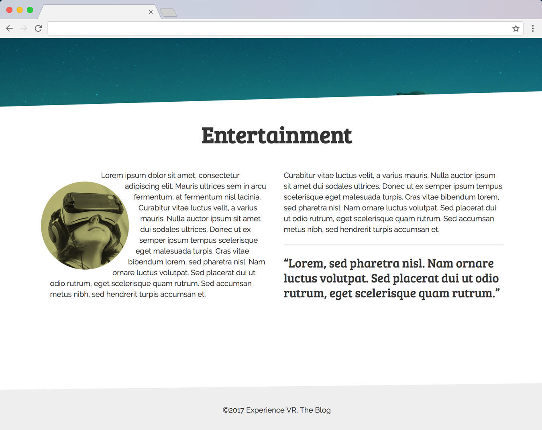Click the line "metus nibh, sed hendrerit turpis accumsan et." under the photo
This screenshot has height=430, width=542.
[x=128, y=294]
